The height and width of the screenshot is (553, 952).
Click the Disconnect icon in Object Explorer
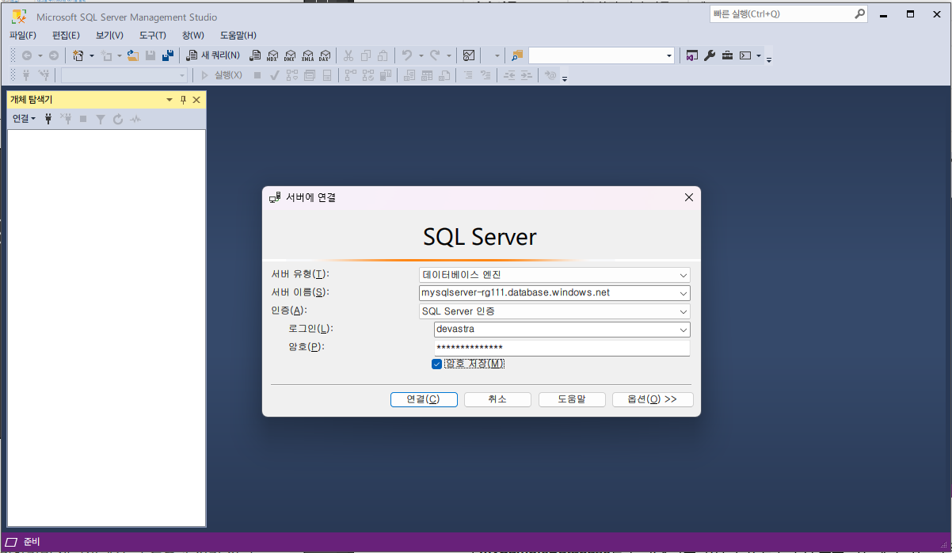(66, 119)
